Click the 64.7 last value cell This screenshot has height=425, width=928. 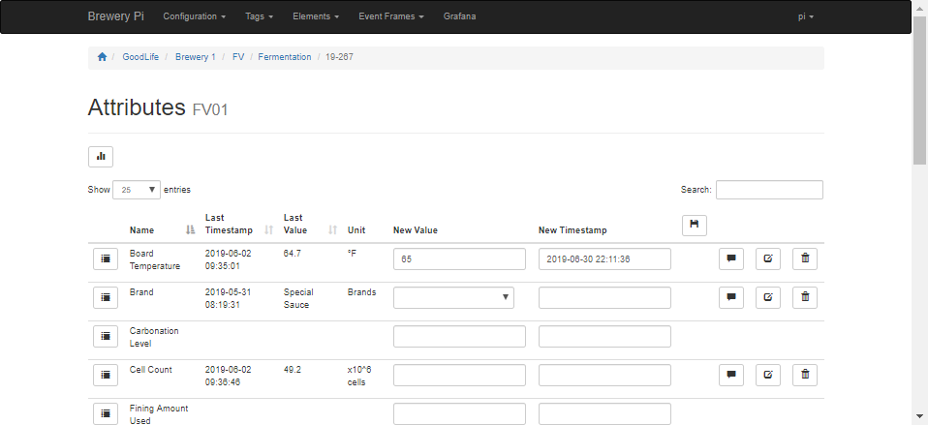pyautogui.click(x=293, y=253)
